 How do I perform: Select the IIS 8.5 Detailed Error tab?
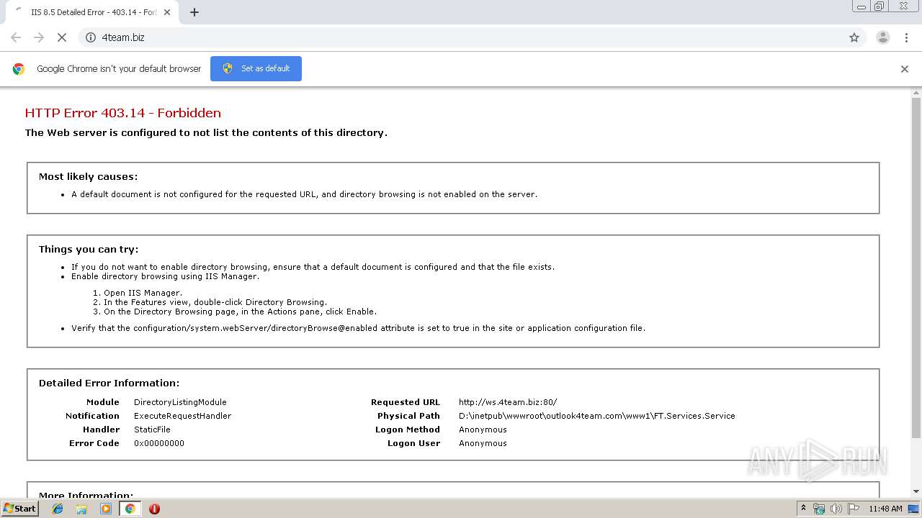(x=92, y=12)
